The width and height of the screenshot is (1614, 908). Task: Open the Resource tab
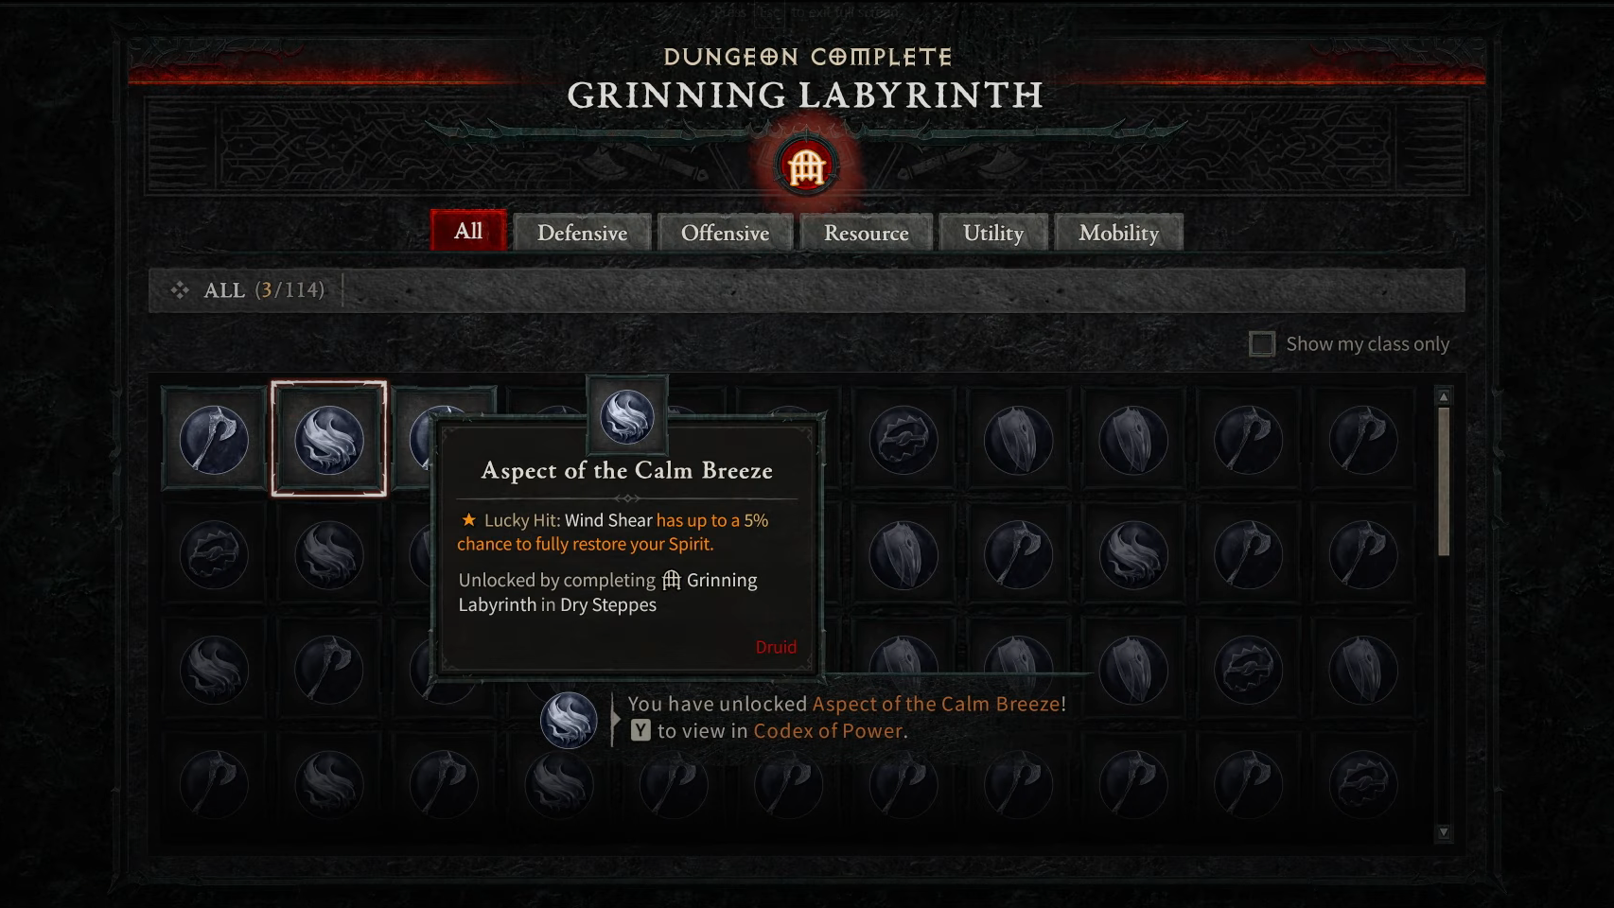pyautogui.click(x=866, y=233)
